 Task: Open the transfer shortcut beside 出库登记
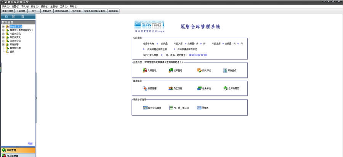204,70
